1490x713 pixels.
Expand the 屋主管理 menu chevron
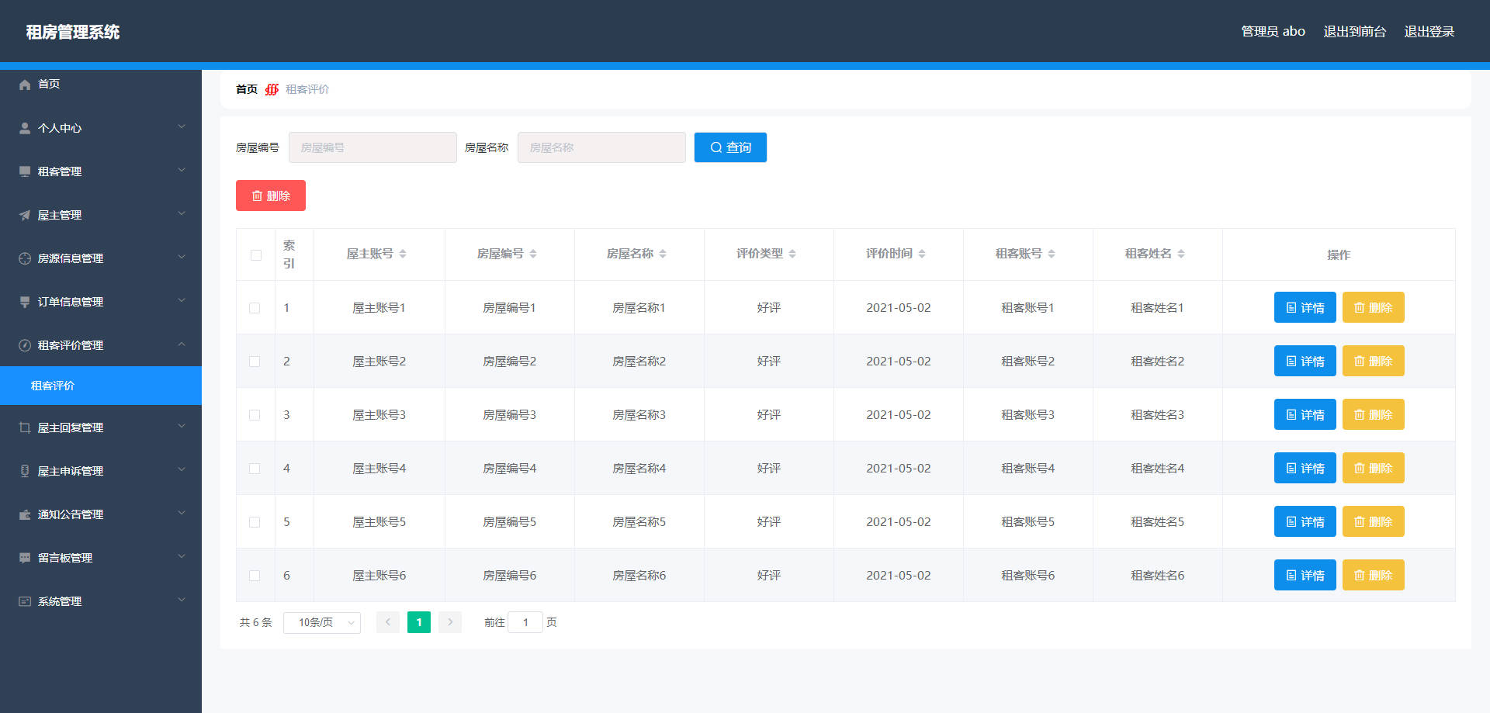click(x=182, y=213)
